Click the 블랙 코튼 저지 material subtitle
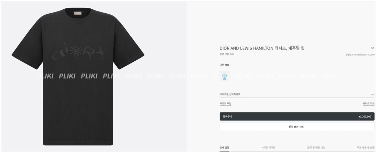The image size is (376, 152). (227, 54)
